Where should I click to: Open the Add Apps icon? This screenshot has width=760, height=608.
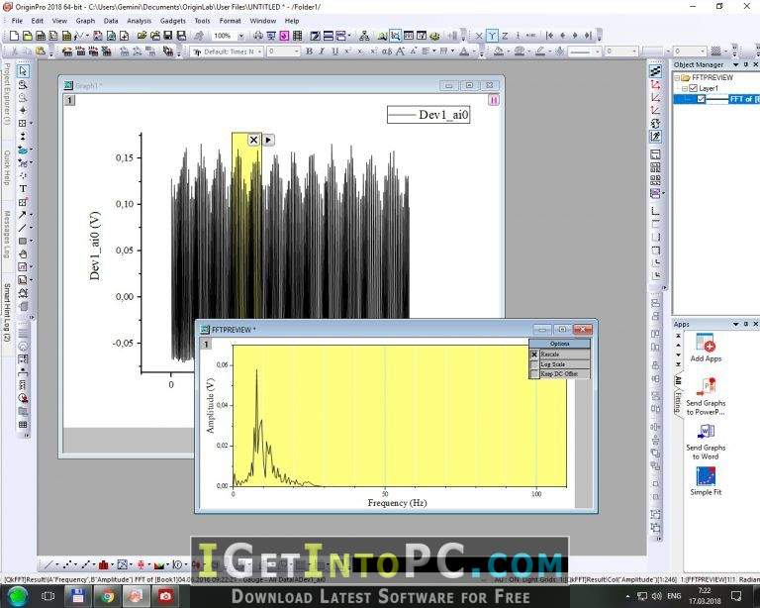coord(706,348)
